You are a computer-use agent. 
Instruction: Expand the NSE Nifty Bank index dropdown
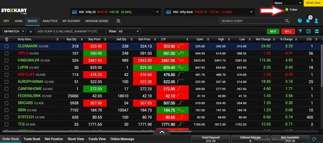coord(251,12)
